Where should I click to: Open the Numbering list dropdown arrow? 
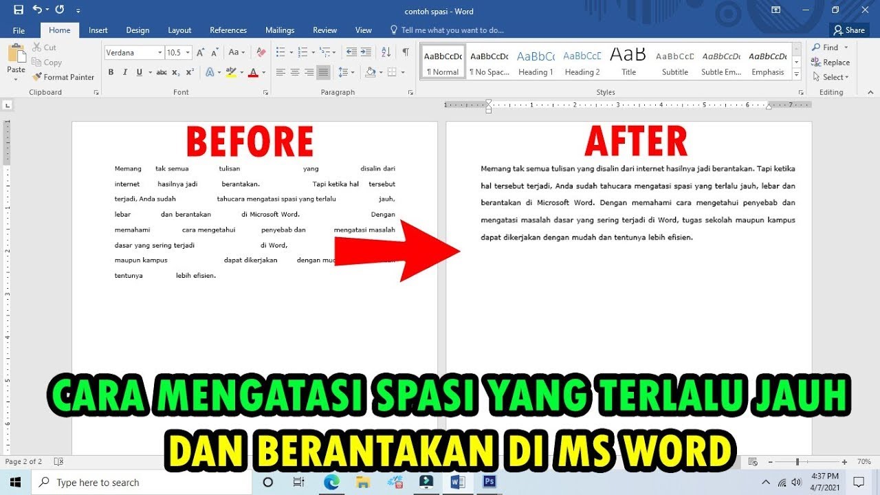[x=313, y=52]
